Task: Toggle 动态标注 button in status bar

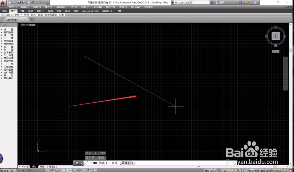Action: [276, 171]
